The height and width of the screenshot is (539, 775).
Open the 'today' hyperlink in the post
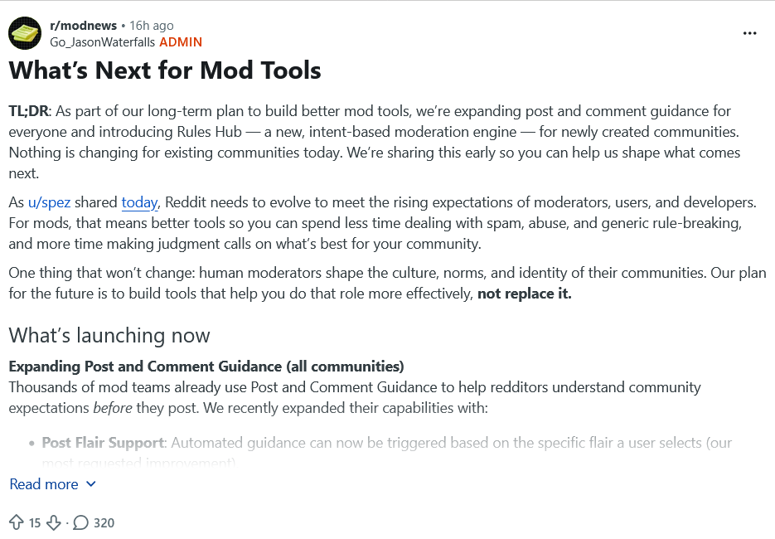click(139, 202)
